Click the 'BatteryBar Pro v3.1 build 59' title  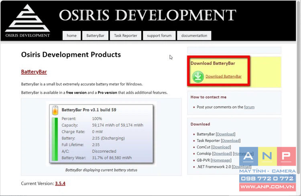[x=89, y=110]
